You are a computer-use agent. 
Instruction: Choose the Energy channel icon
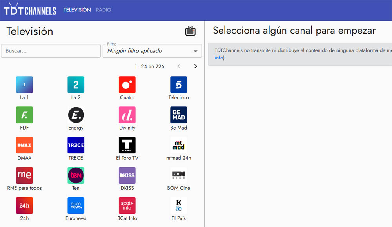pyautogui.click(x=76, y=115)
